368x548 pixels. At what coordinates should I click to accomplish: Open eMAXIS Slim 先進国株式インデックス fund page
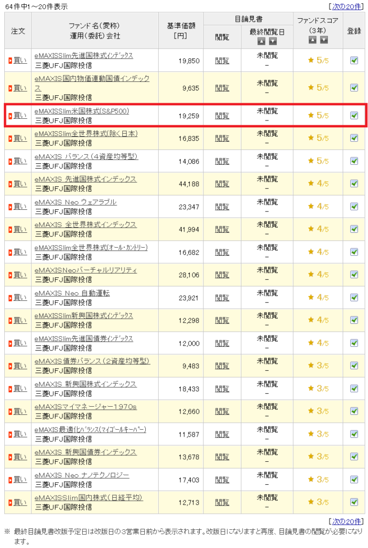(x=84, y=56)
